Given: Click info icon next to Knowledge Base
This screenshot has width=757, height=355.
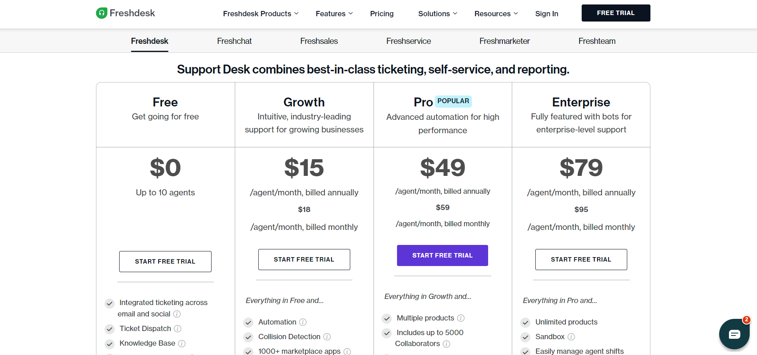Looking at the screenshot, I should tap(182, 344).
